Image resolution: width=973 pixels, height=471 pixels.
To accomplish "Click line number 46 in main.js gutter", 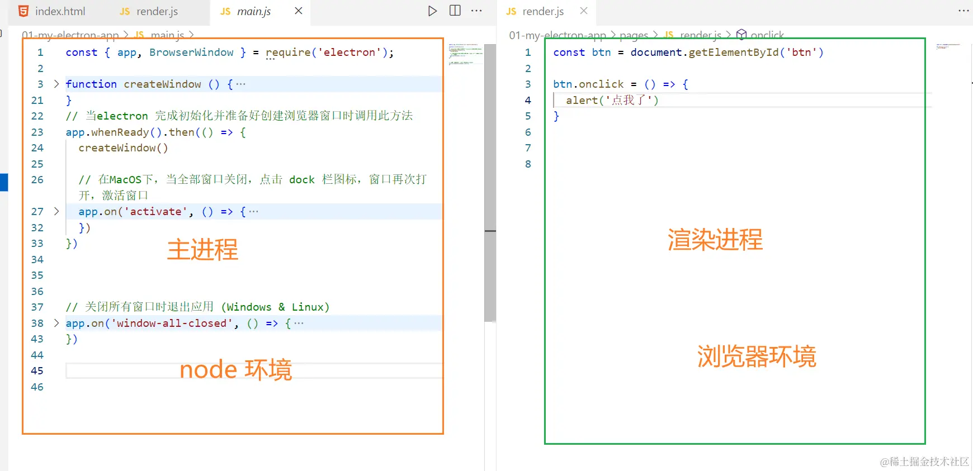I will (x=37, y=387).
